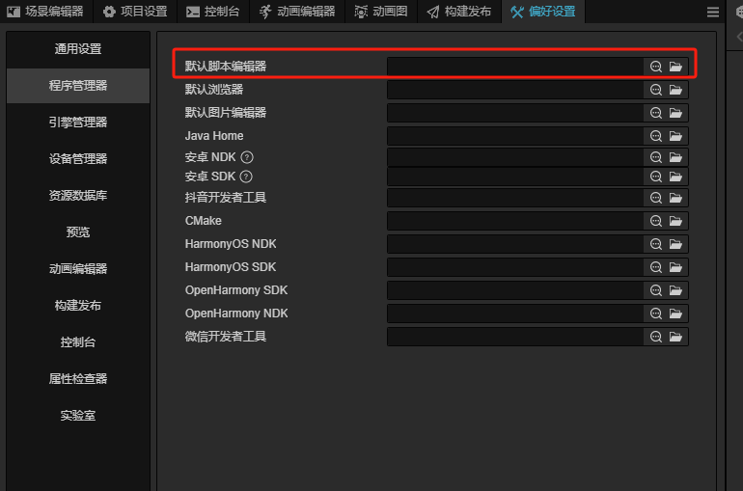Select the 偏好设置 tab

543,12
